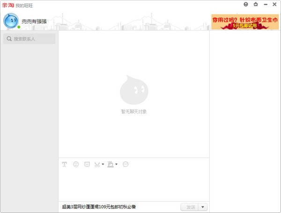The width and height of the screenshot is (281, 213).
Task: Click the home icon in title bar
Action: pos(255,4)
